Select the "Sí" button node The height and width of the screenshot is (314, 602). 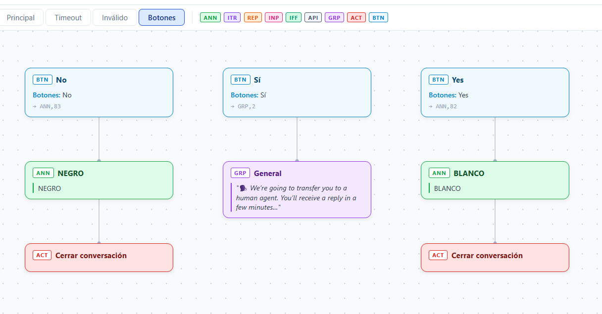pyautogui.click(x=297, y=92)
